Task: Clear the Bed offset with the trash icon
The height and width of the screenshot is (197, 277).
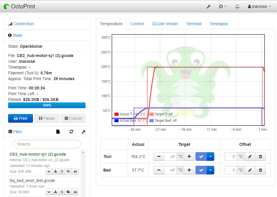Action: click(x=261, y=170)
